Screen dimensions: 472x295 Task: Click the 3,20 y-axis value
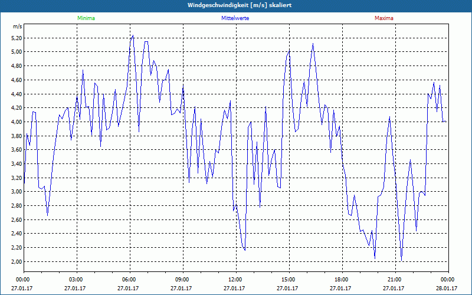[18, 178]
